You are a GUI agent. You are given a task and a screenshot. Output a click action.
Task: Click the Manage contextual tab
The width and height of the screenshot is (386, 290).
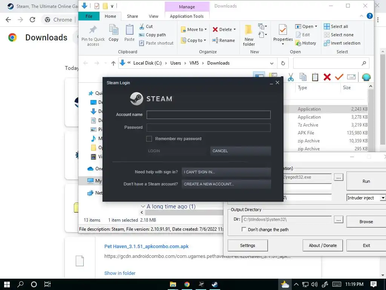(187, 7)
